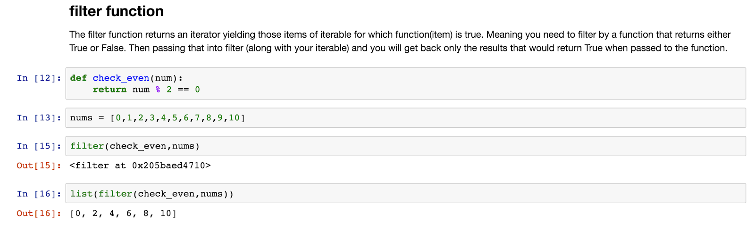
Task: Click the even numbers list output
Action: coord(123,214)
